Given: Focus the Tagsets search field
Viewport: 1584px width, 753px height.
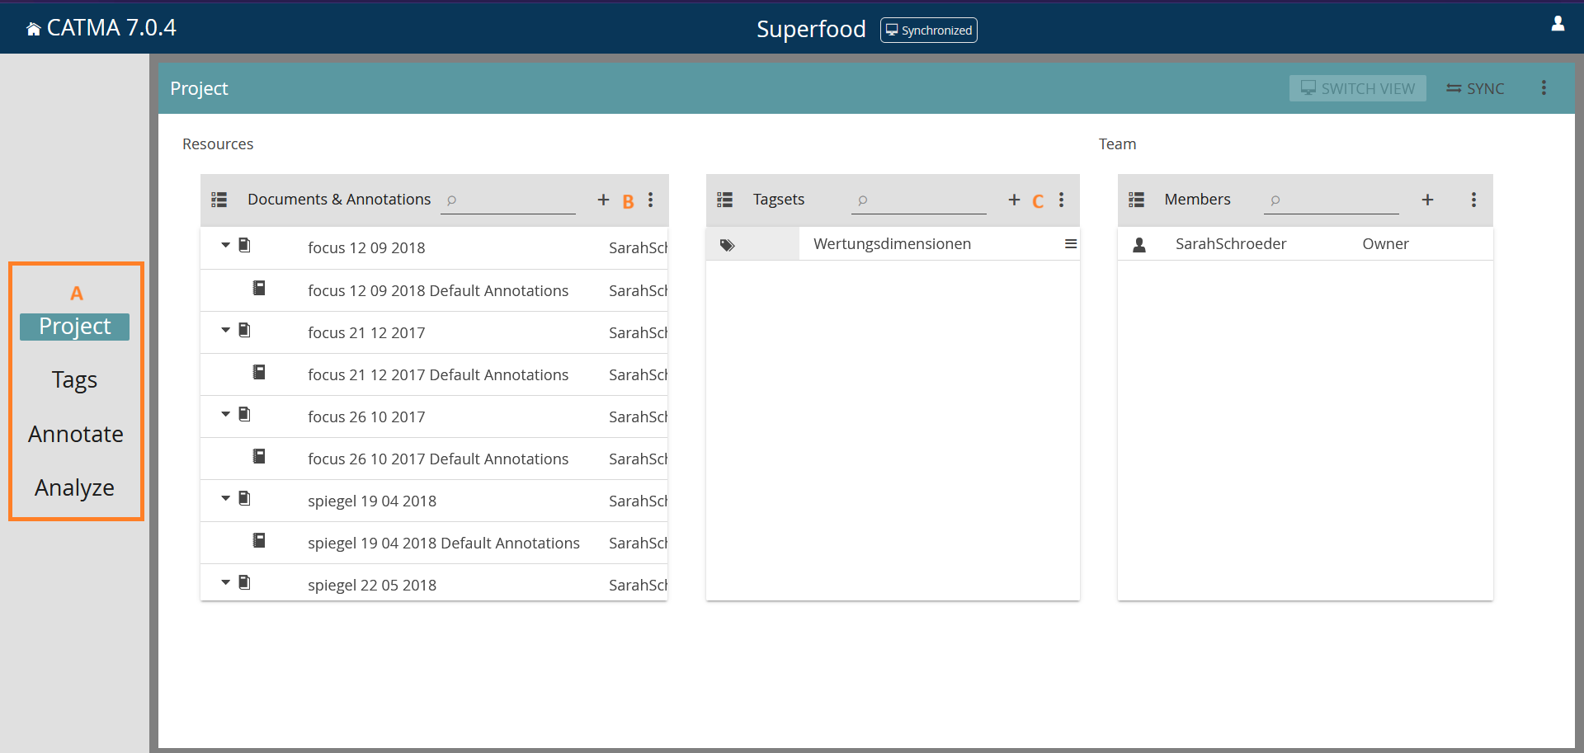Looking at the screenshot, I should coord(919,200).
